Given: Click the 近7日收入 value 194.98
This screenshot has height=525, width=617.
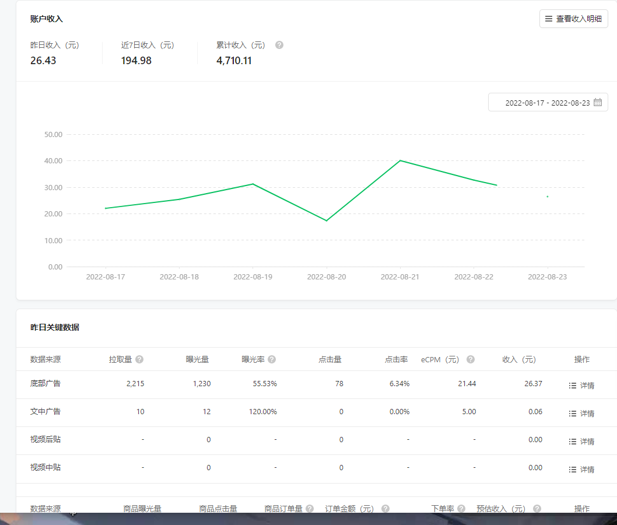Looking at the screenshot, I should pos(136,61).
